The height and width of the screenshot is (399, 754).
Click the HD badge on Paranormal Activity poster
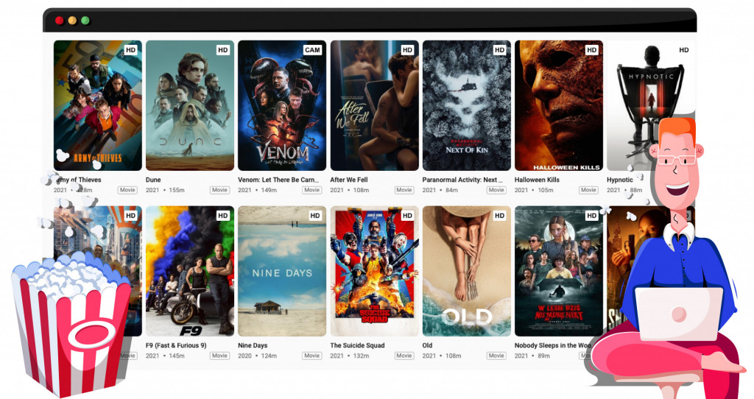coord(500,50)
